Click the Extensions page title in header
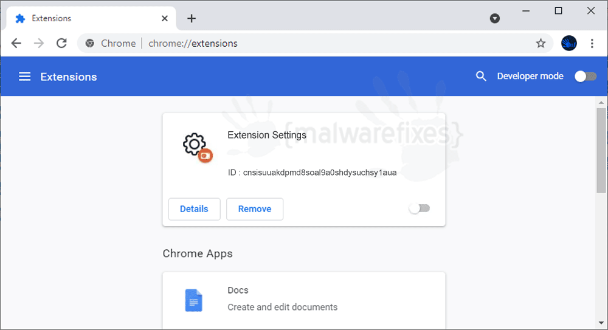This screenshot has height=330, width=608. click(69, 77)
